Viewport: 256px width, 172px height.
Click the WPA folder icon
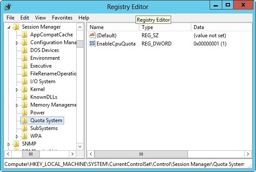click(x=25, y=136)
